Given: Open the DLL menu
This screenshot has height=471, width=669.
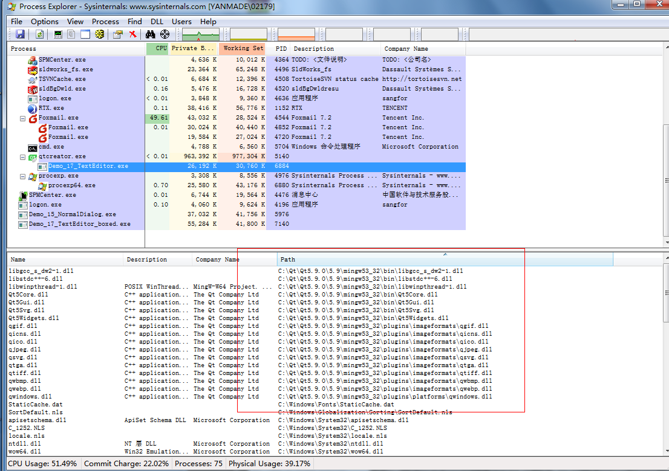Looking at the screenshot, I should click(x=157, y=21).
